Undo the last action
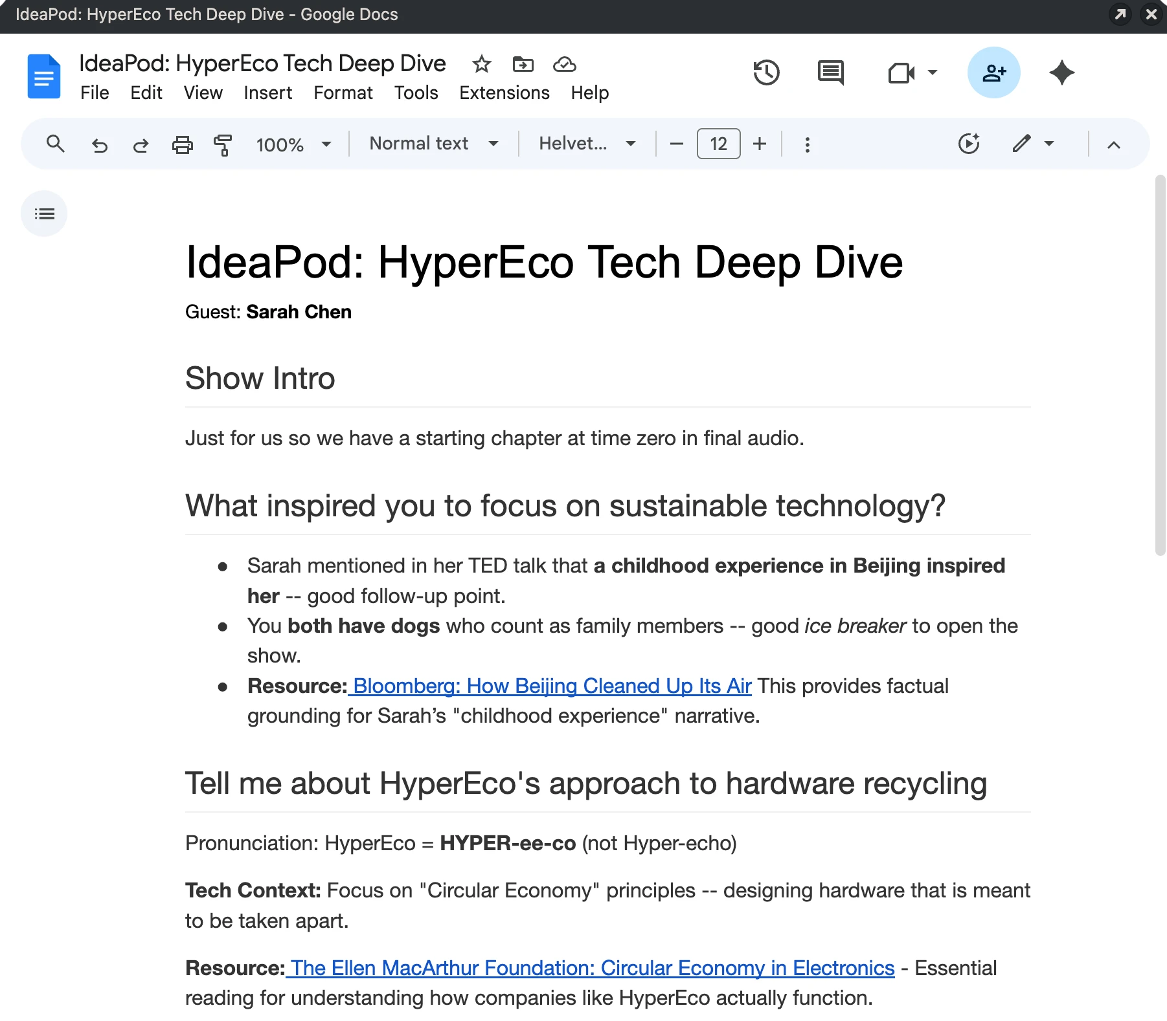Image resolution: width=1167 pixels, height=1021 pixels. tap(99, 144)
